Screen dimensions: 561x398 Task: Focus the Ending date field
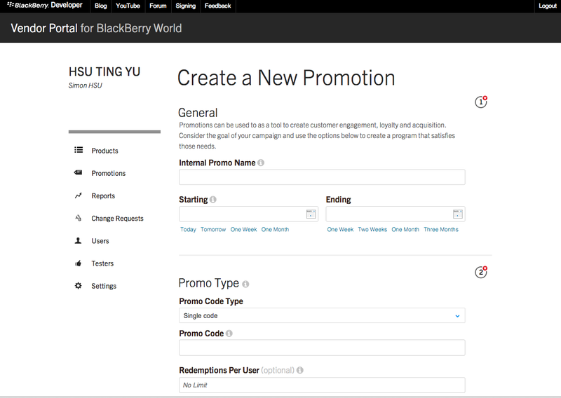396,214
